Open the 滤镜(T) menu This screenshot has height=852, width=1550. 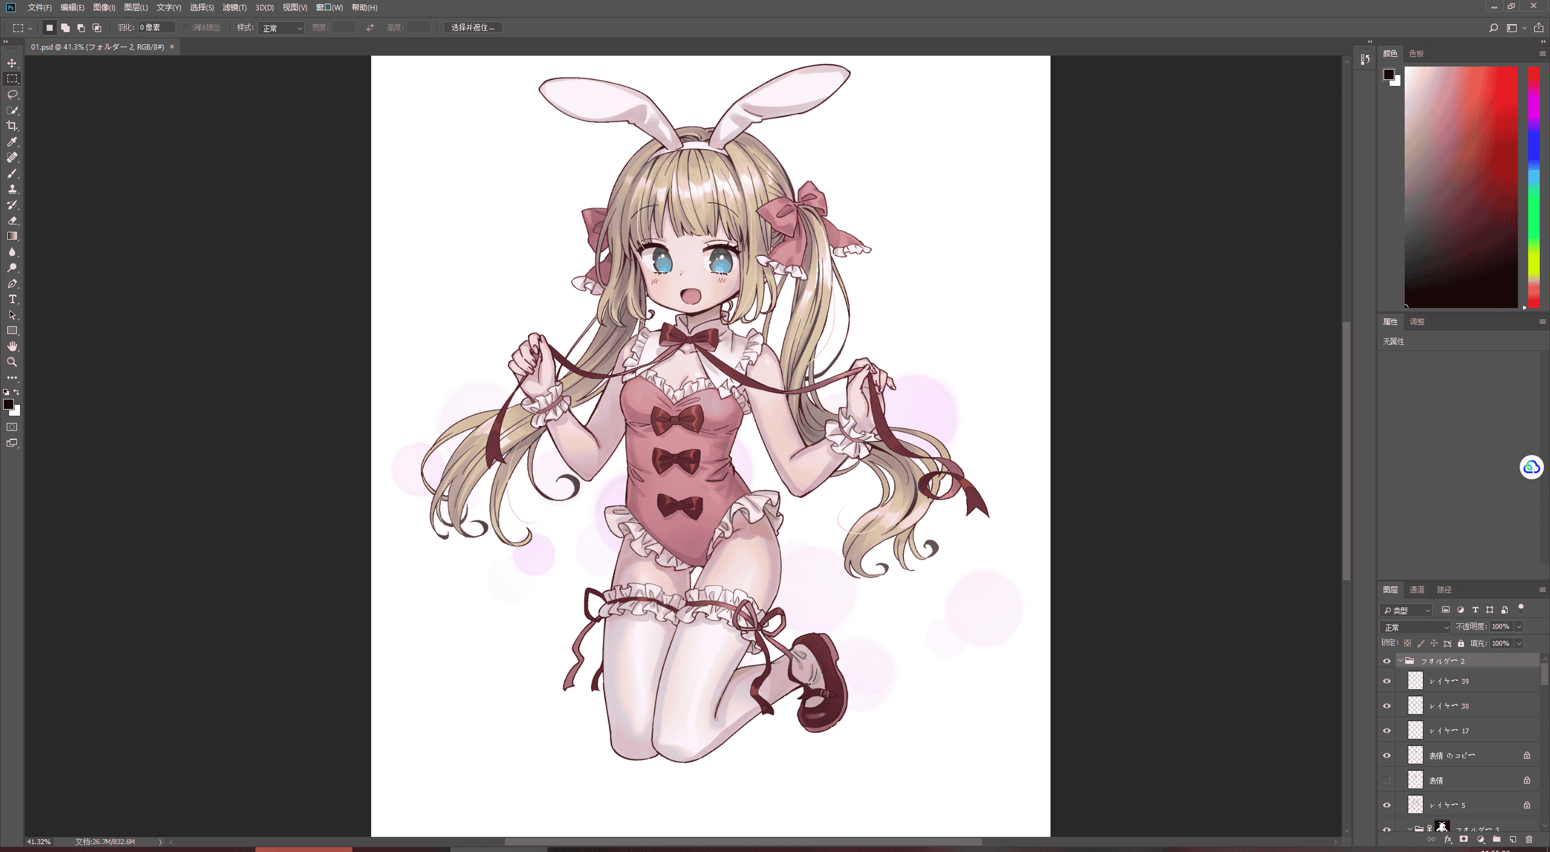coord(234,7)
